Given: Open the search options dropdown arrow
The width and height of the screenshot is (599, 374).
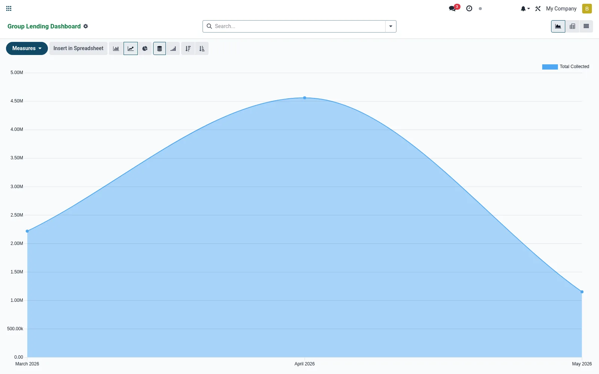Looking at the screenshot, I should click(391, 26).
